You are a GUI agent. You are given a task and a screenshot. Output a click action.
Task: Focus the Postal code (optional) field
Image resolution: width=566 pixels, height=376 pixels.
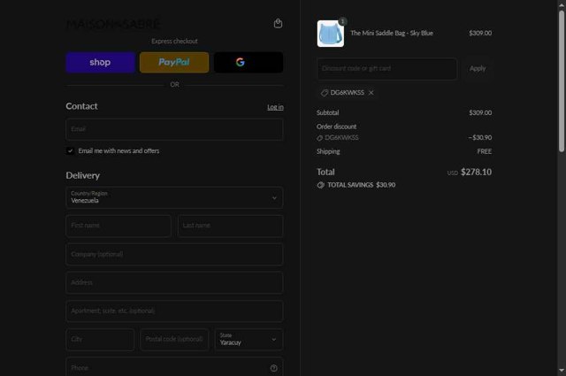tap(174, 340)
